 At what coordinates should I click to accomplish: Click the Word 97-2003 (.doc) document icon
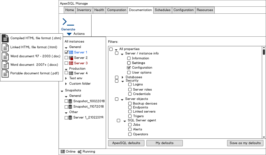[5, 56]
